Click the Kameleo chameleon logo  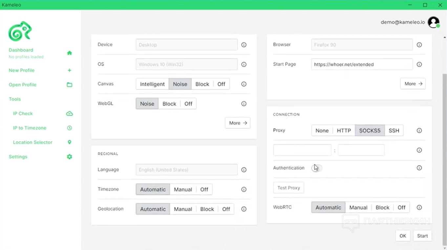pyautogui.click(x=20, y=31)
